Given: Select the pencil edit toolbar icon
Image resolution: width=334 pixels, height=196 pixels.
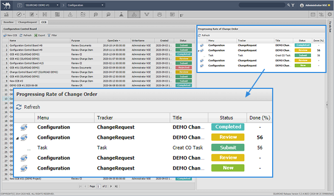Looking at the screenshot, I should tap(32, 14).
